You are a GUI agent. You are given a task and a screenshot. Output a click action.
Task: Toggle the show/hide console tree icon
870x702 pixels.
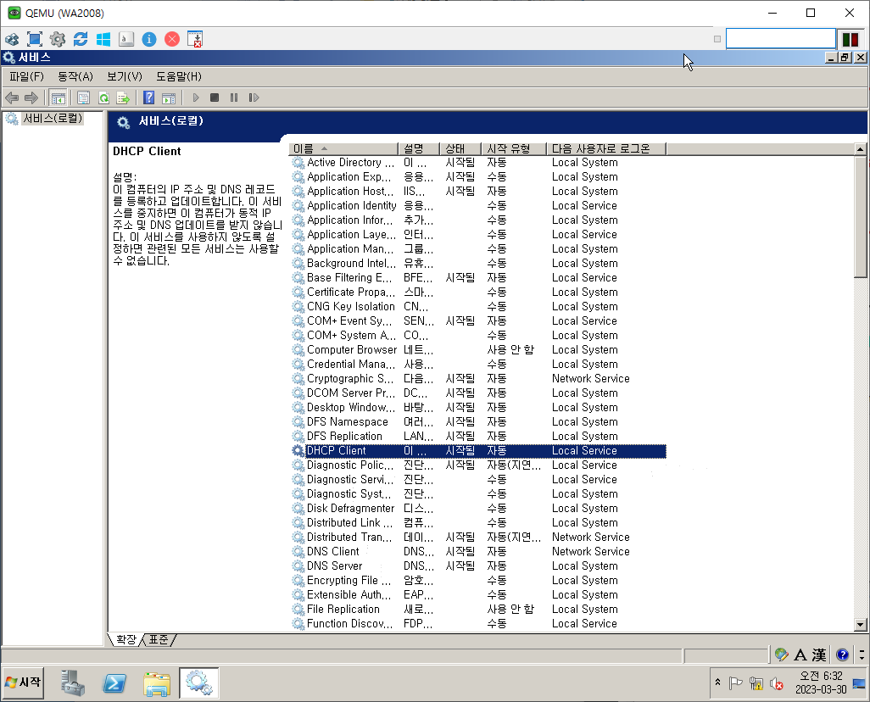(x=58, y=98)
